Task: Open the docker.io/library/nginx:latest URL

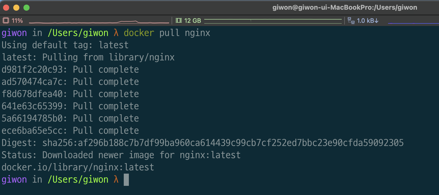Action: pyautogui.click(x=78, y=167)
